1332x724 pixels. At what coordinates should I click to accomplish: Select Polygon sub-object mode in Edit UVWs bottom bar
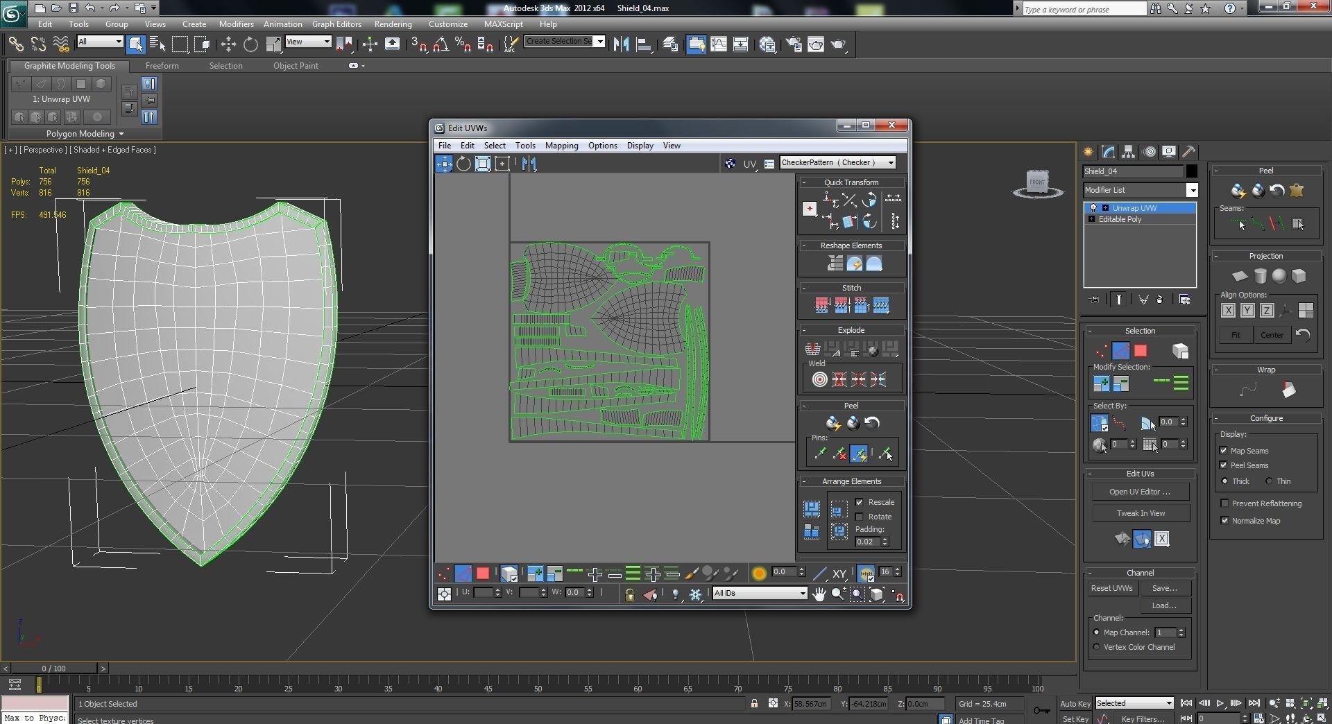(x=483, y=574)
